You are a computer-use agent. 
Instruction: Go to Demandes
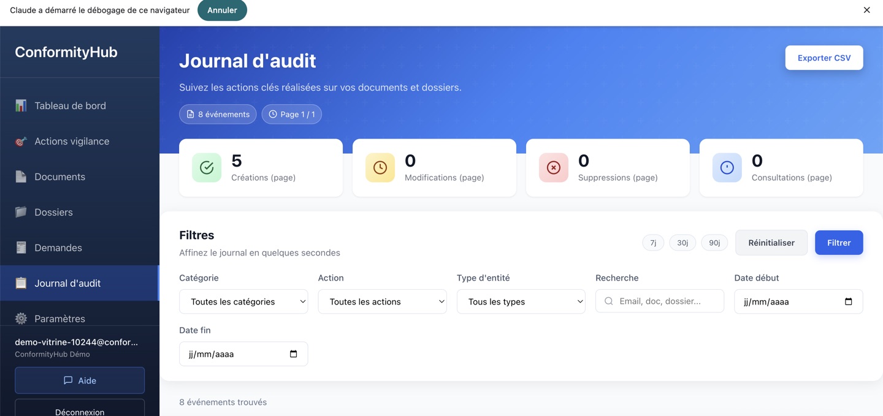(x=80, y=248)
